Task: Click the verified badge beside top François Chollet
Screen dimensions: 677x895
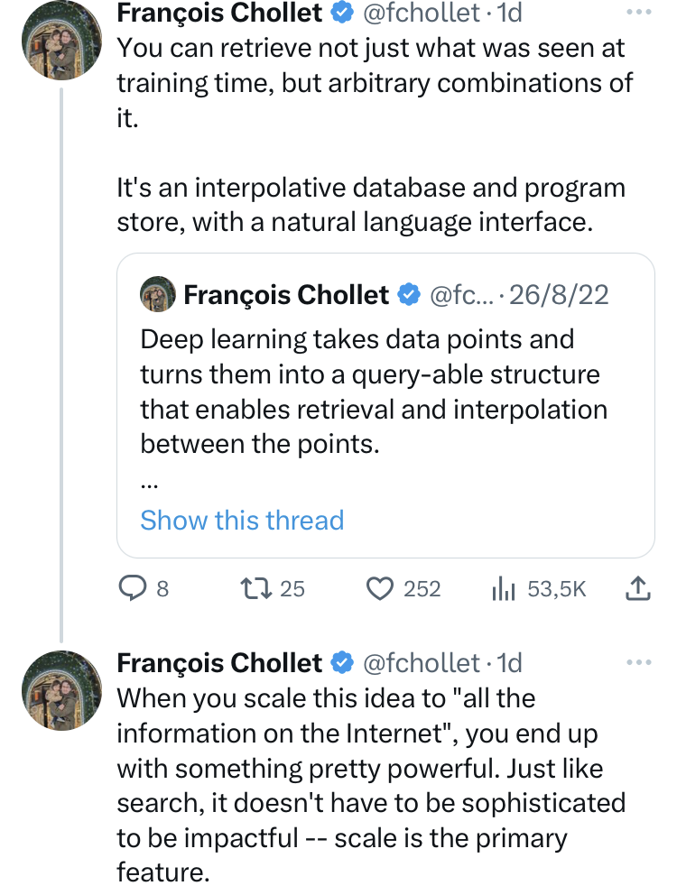Action: pos(341,13)
